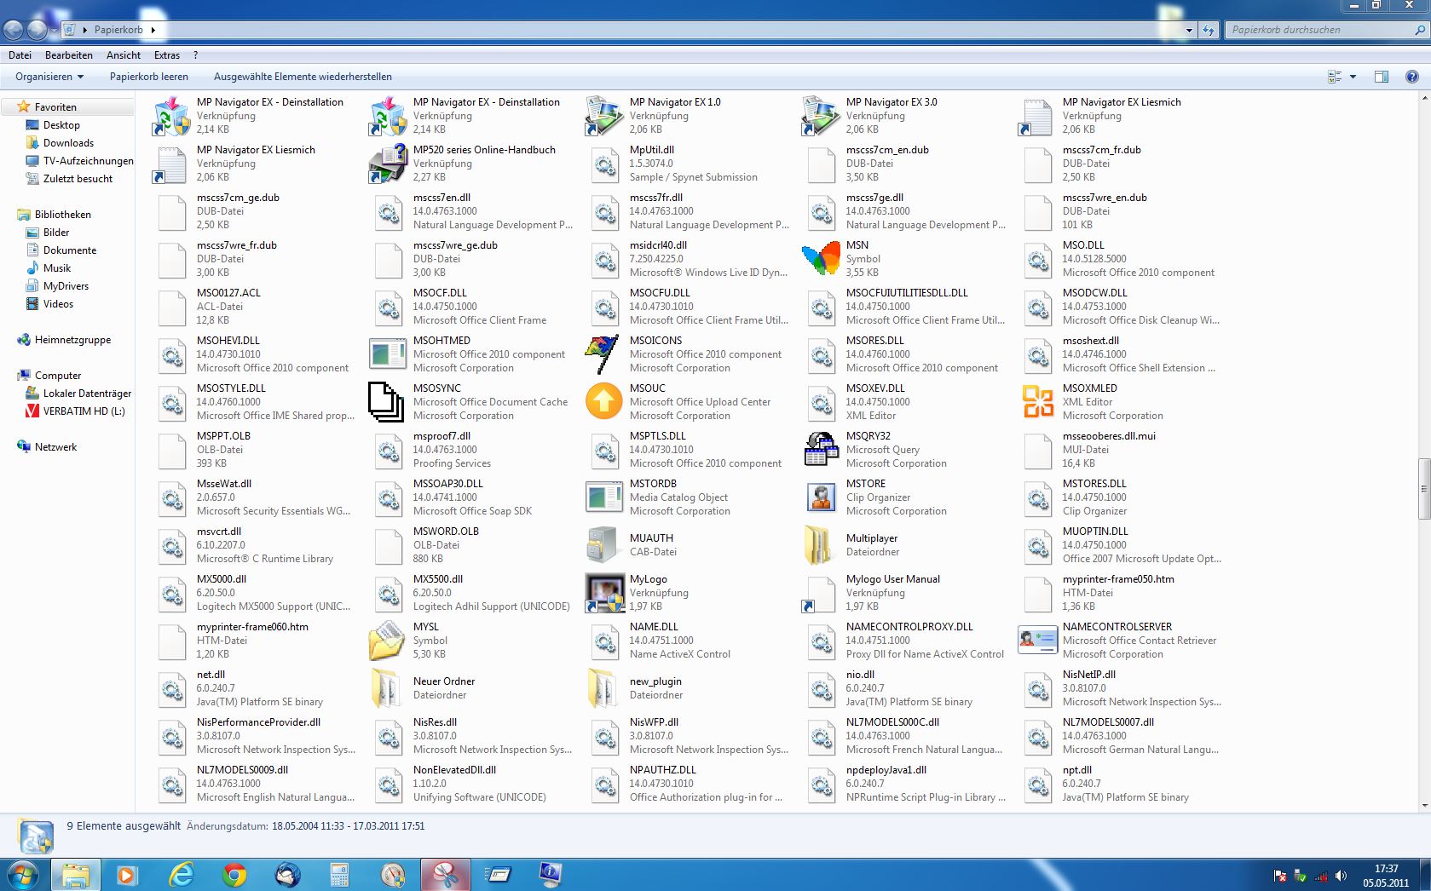The height and width of the screenshot is (891, 1431).
Task: Click the volume speaker tray icon
Action: pyautogui.click(x=1340, y=876)
